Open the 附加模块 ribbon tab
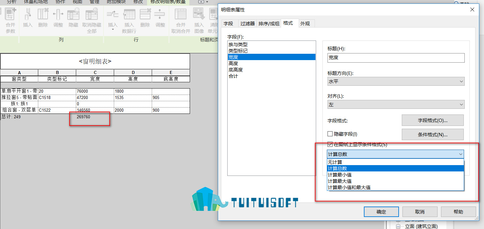Viewport: 484px width, 229px height. [x=116, y=2]
